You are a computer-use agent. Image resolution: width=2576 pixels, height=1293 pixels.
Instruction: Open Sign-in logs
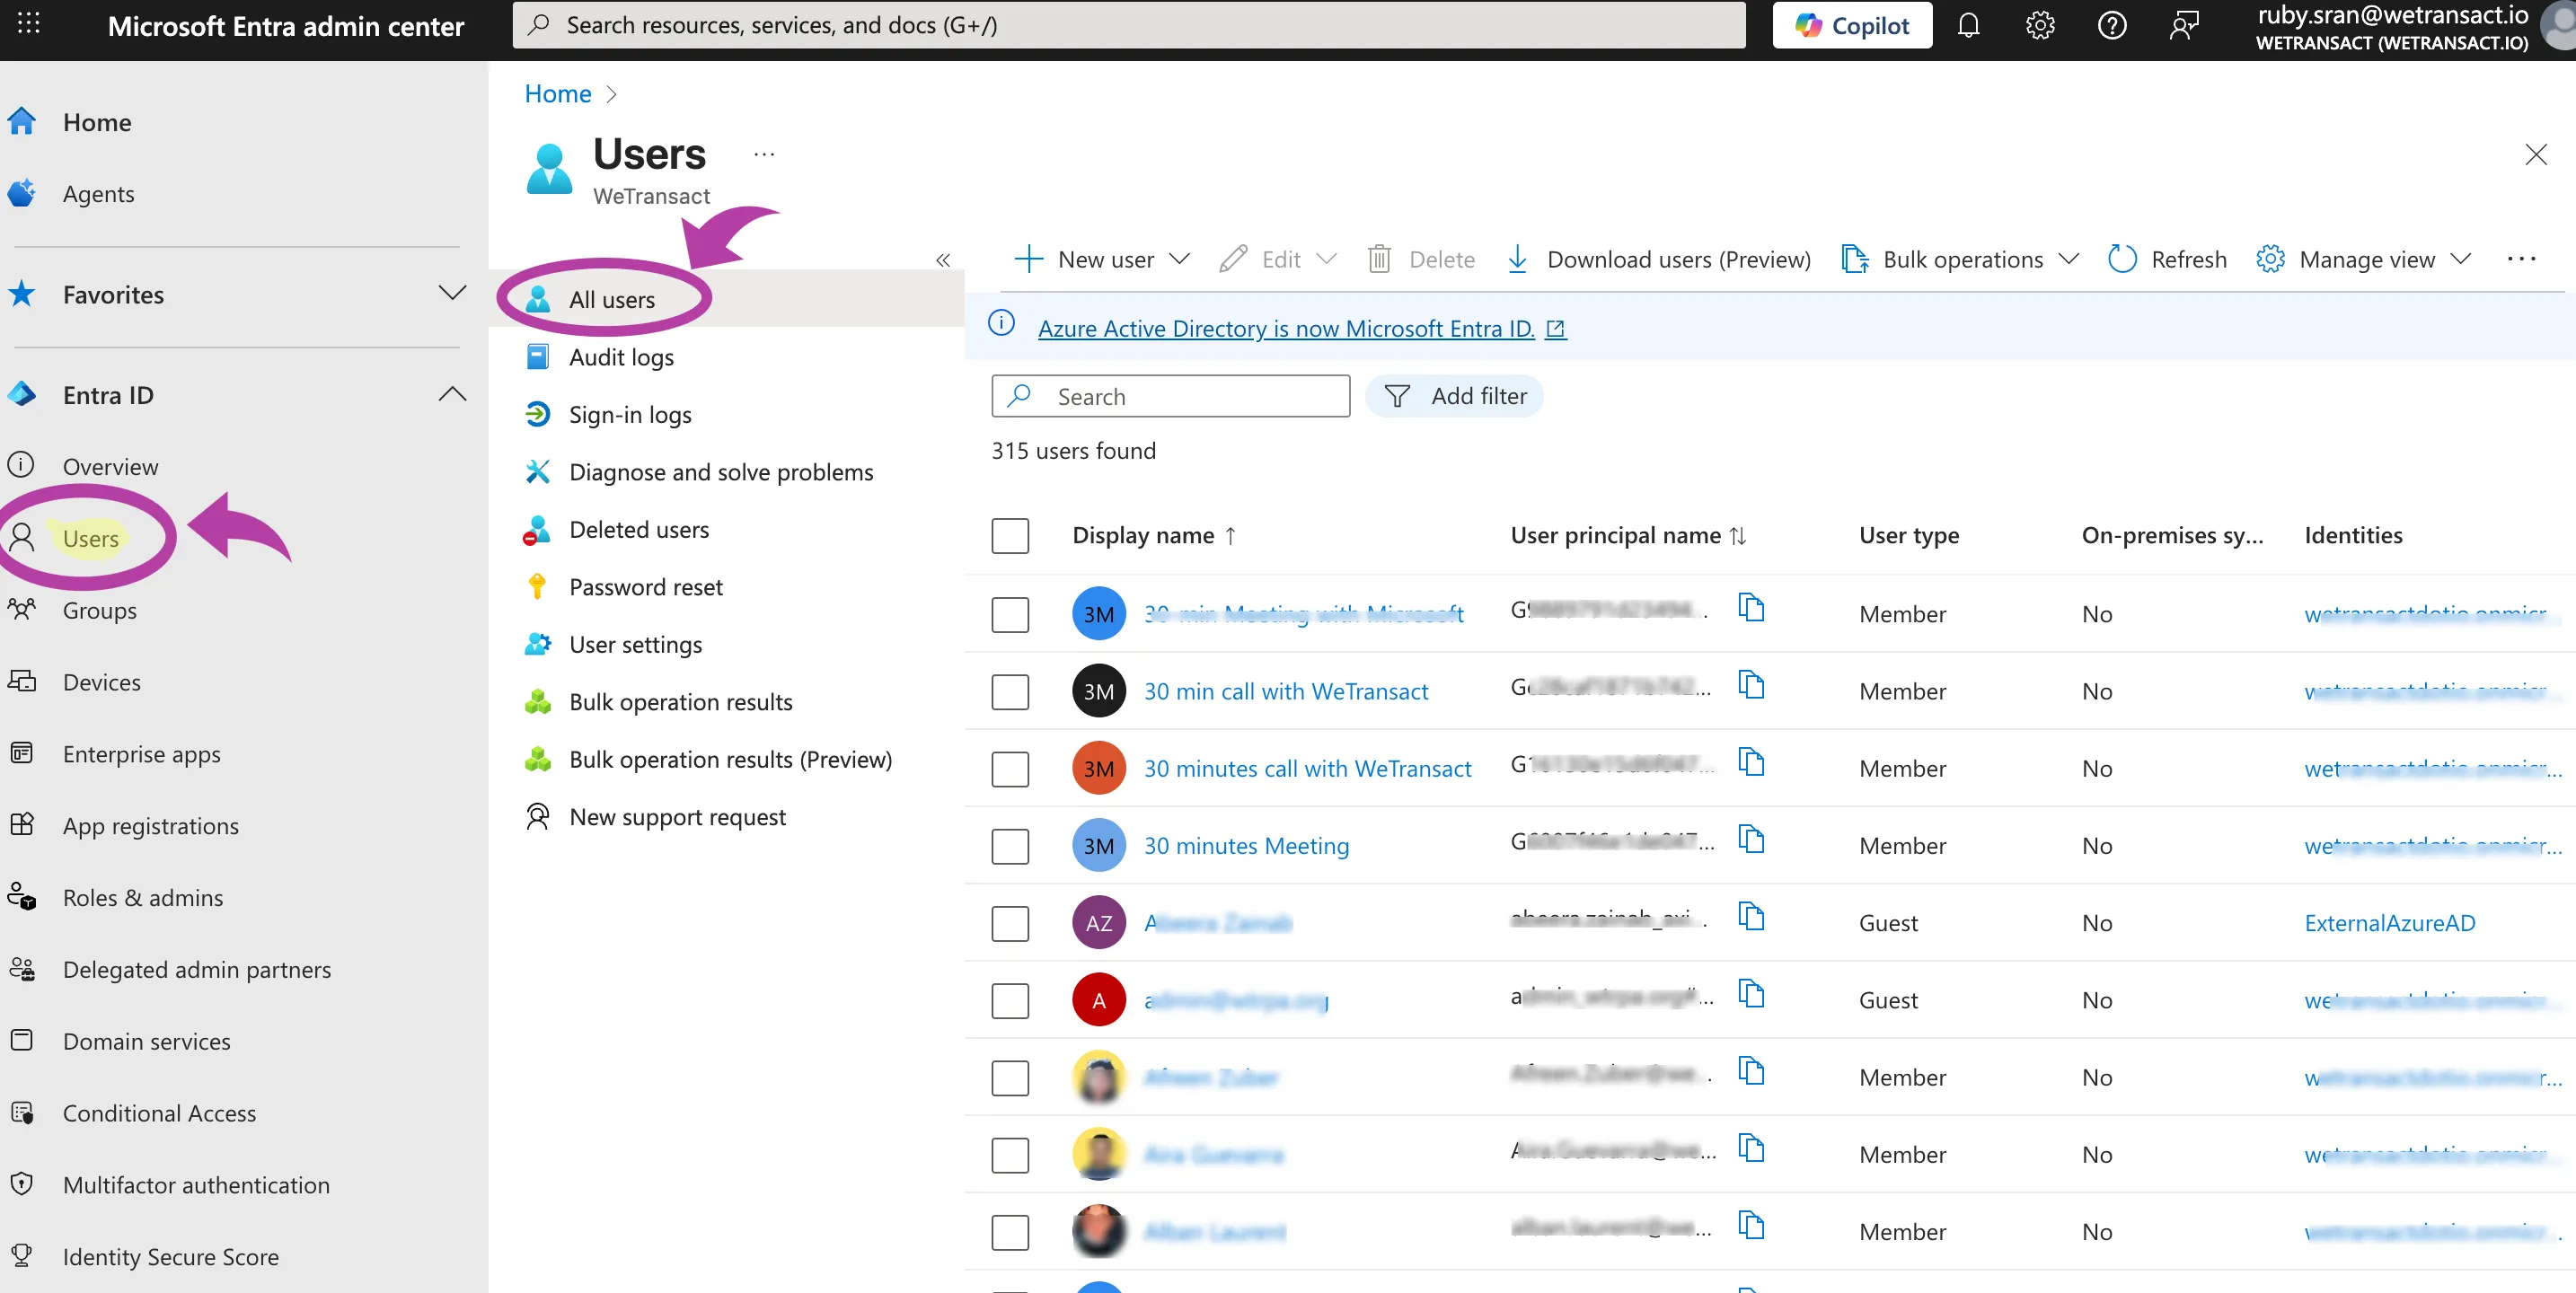click(630, 415)
